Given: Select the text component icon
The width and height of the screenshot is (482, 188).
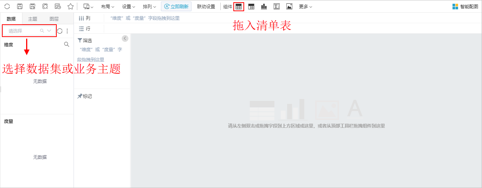Looking at the screenshot, I should coord(277,6).
